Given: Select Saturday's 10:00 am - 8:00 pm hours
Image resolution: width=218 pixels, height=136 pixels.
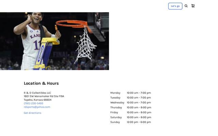Looking at the screenshot, I should click(x=139, y=117).
